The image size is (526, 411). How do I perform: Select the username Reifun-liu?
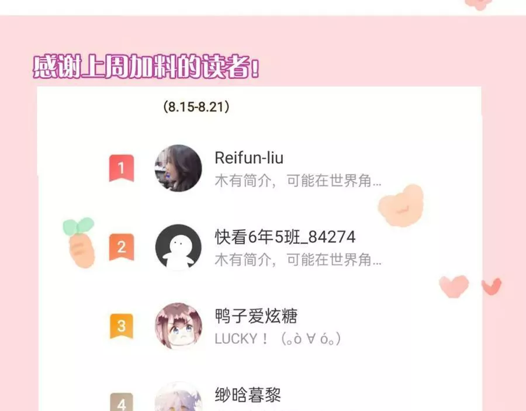click(x=249, y=158)
